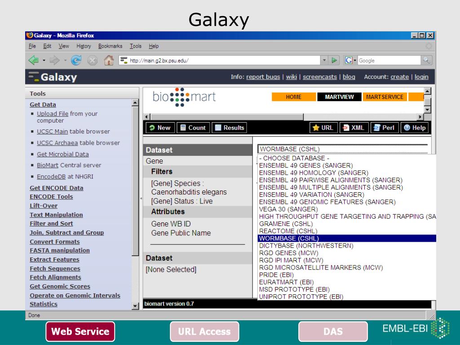Open the History menu
Viewport: 460px width, 345px height.
[84, 46]
